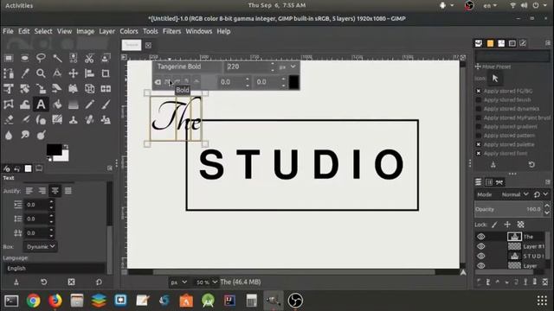Open the layer Mode Normal dropdown
The width and height of the screenshot is (554, 311).
[514, 194]
